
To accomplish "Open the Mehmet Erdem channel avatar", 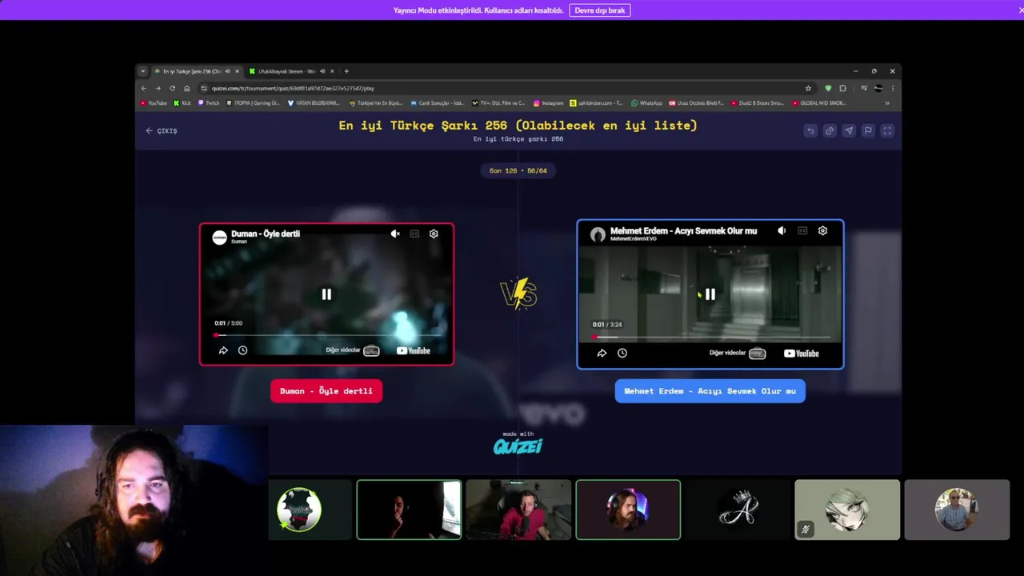I will coord(598,234).
